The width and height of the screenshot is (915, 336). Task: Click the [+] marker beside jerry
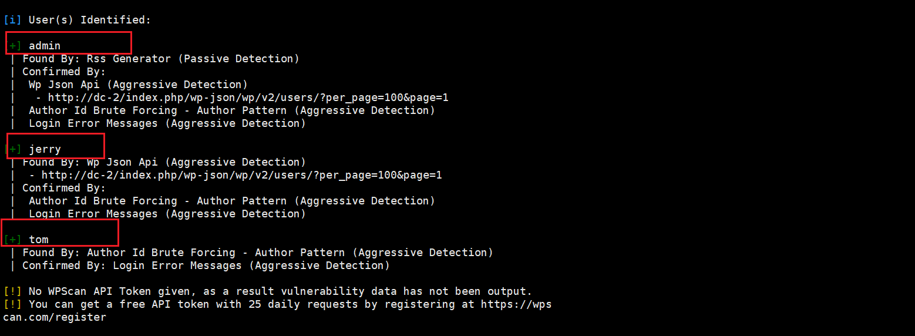[14, 149]
